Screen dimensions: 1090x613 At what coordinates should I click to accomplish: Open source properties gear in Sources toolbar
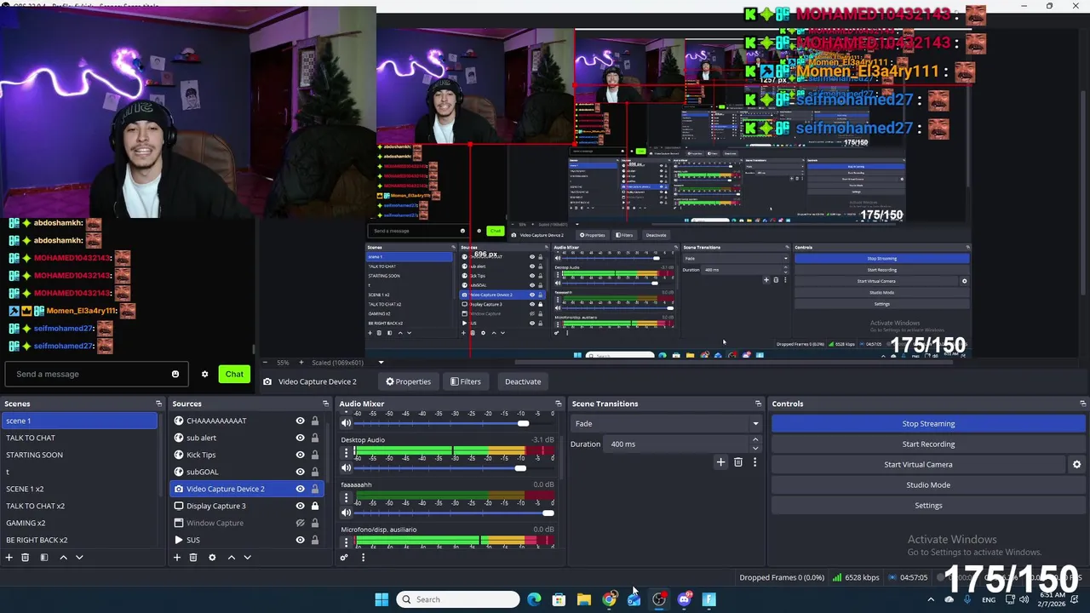coord(212,557)
